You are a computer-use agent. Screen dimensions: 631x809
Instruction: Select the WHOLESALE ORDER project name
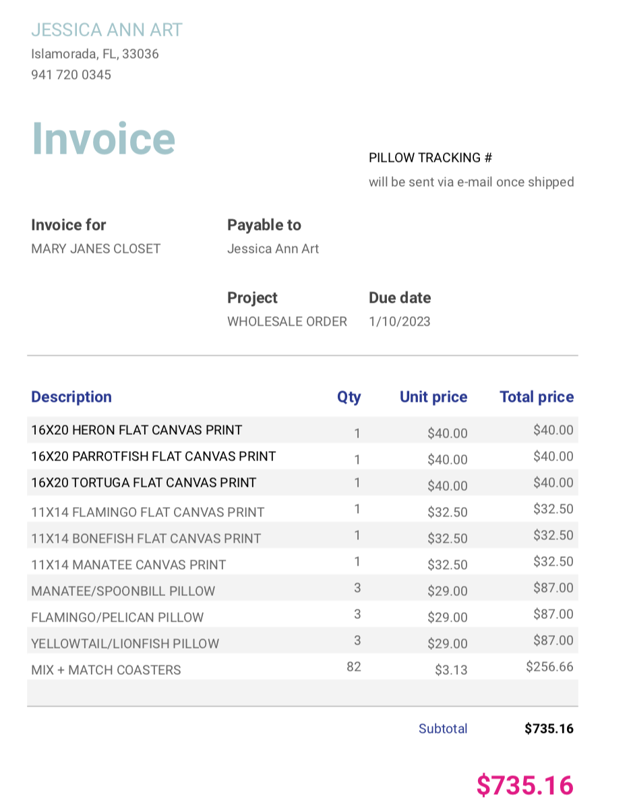tap(287, 322)
